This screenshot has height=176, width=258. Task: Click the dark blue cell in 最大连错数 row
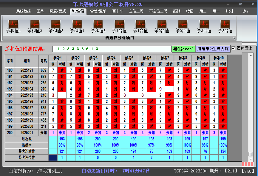(x=53, y=158)
